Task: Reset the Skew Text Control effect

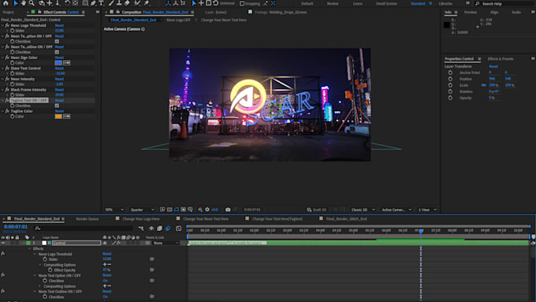Action: click(x=59, y=68)
